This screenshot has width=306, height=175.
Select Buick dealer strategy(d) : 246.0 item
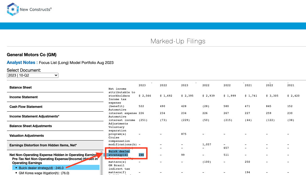pos(56,168)
